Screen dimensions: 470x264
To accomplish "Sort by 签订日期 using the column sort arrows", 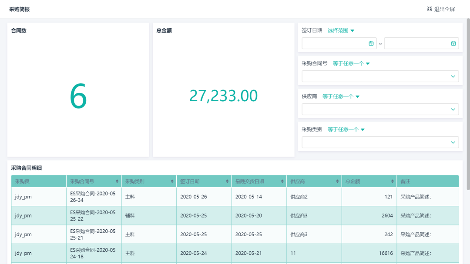I will click(226, 181).
